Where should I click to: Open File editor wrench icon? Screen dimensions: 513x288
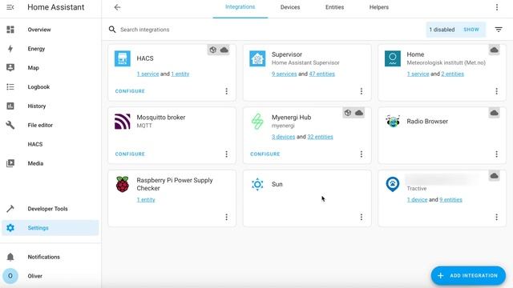coord(10,125)
